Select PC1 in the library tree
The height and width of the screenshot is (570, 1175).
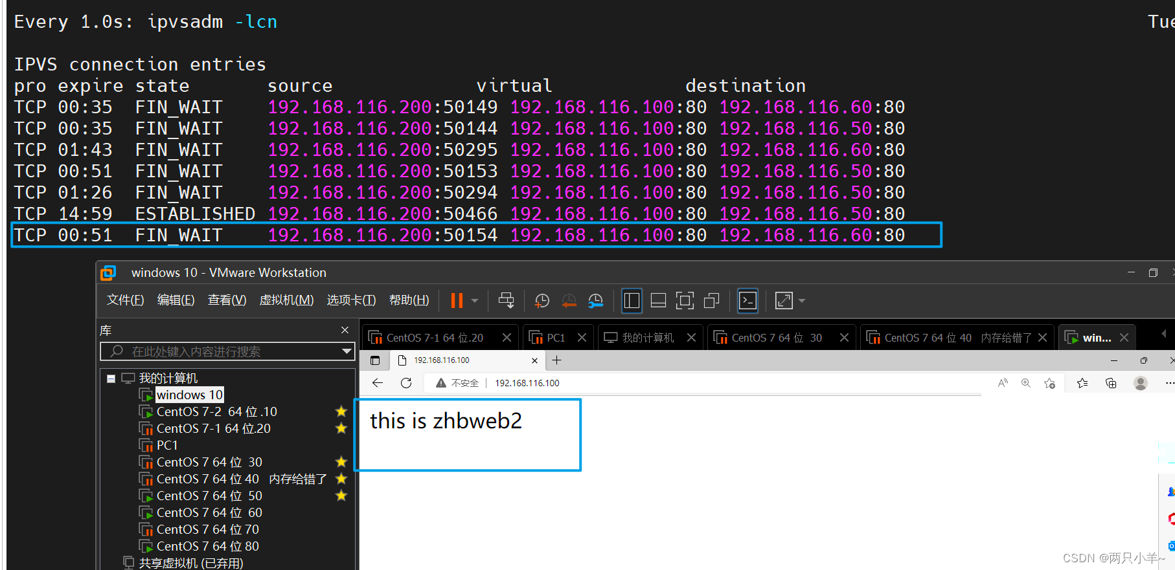pos(166,445)
